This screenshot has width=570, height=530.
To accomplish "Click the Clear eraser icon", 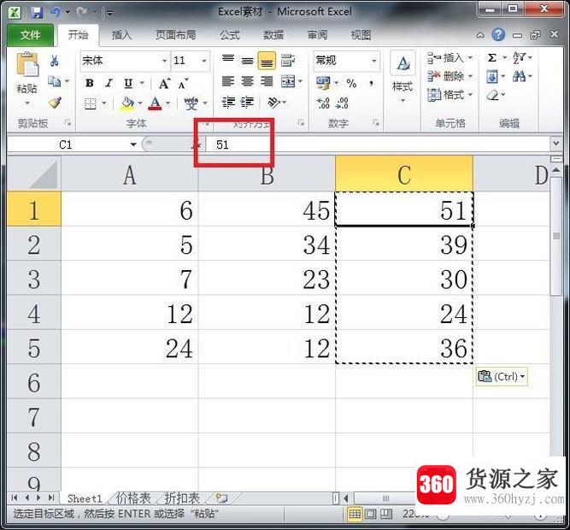I will 492,95.
